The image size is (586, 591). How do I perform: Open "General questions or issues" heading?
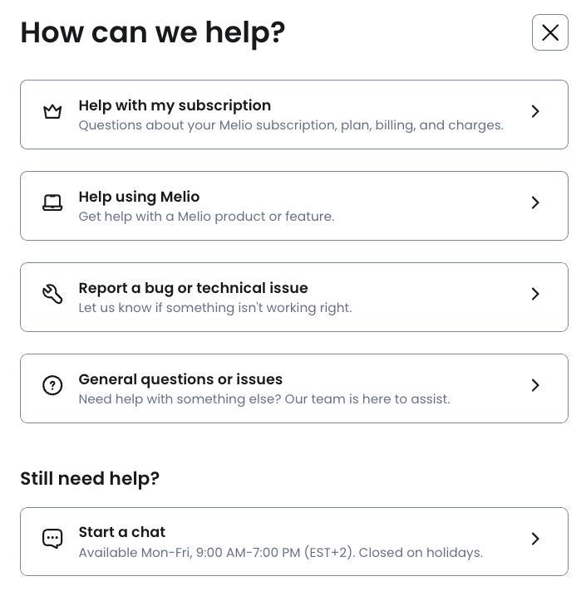tap(180, 379)
